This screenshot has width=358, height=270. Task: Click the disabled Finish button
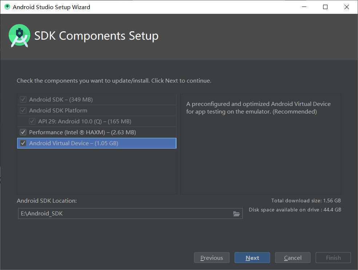(x=333, y=258)
